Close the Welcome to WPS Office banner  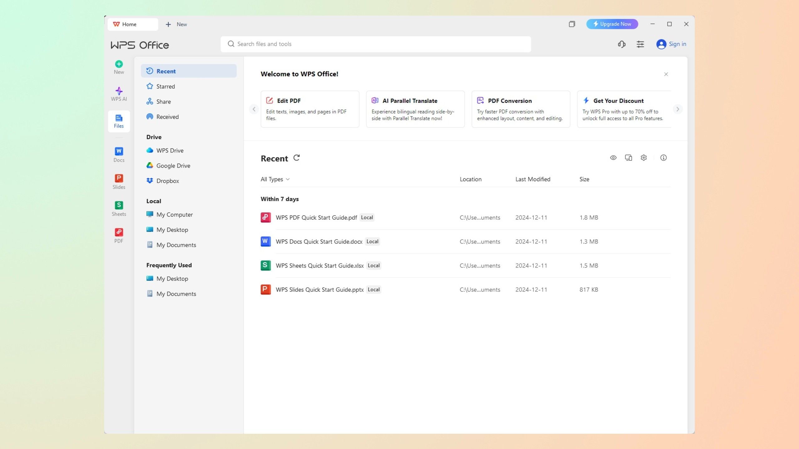click(x=666, y=74)
